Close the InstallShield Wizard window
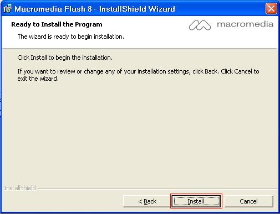 (x=271, y=8)
